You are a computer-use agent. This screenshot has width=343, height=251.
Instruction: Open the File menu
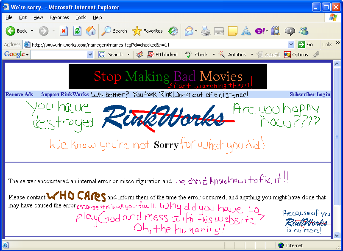click(x=9, y=17)
